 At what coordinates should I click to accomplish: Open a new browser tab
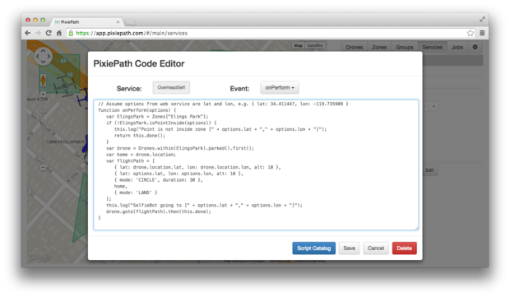pyautogui.click(x=130, y=22)
